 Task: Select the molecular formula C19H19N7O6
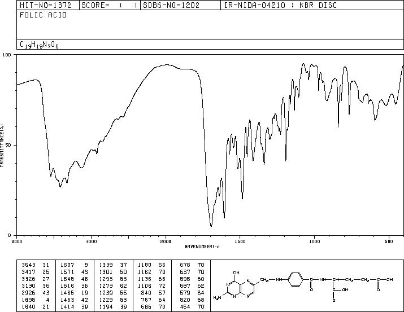[39, 45]
